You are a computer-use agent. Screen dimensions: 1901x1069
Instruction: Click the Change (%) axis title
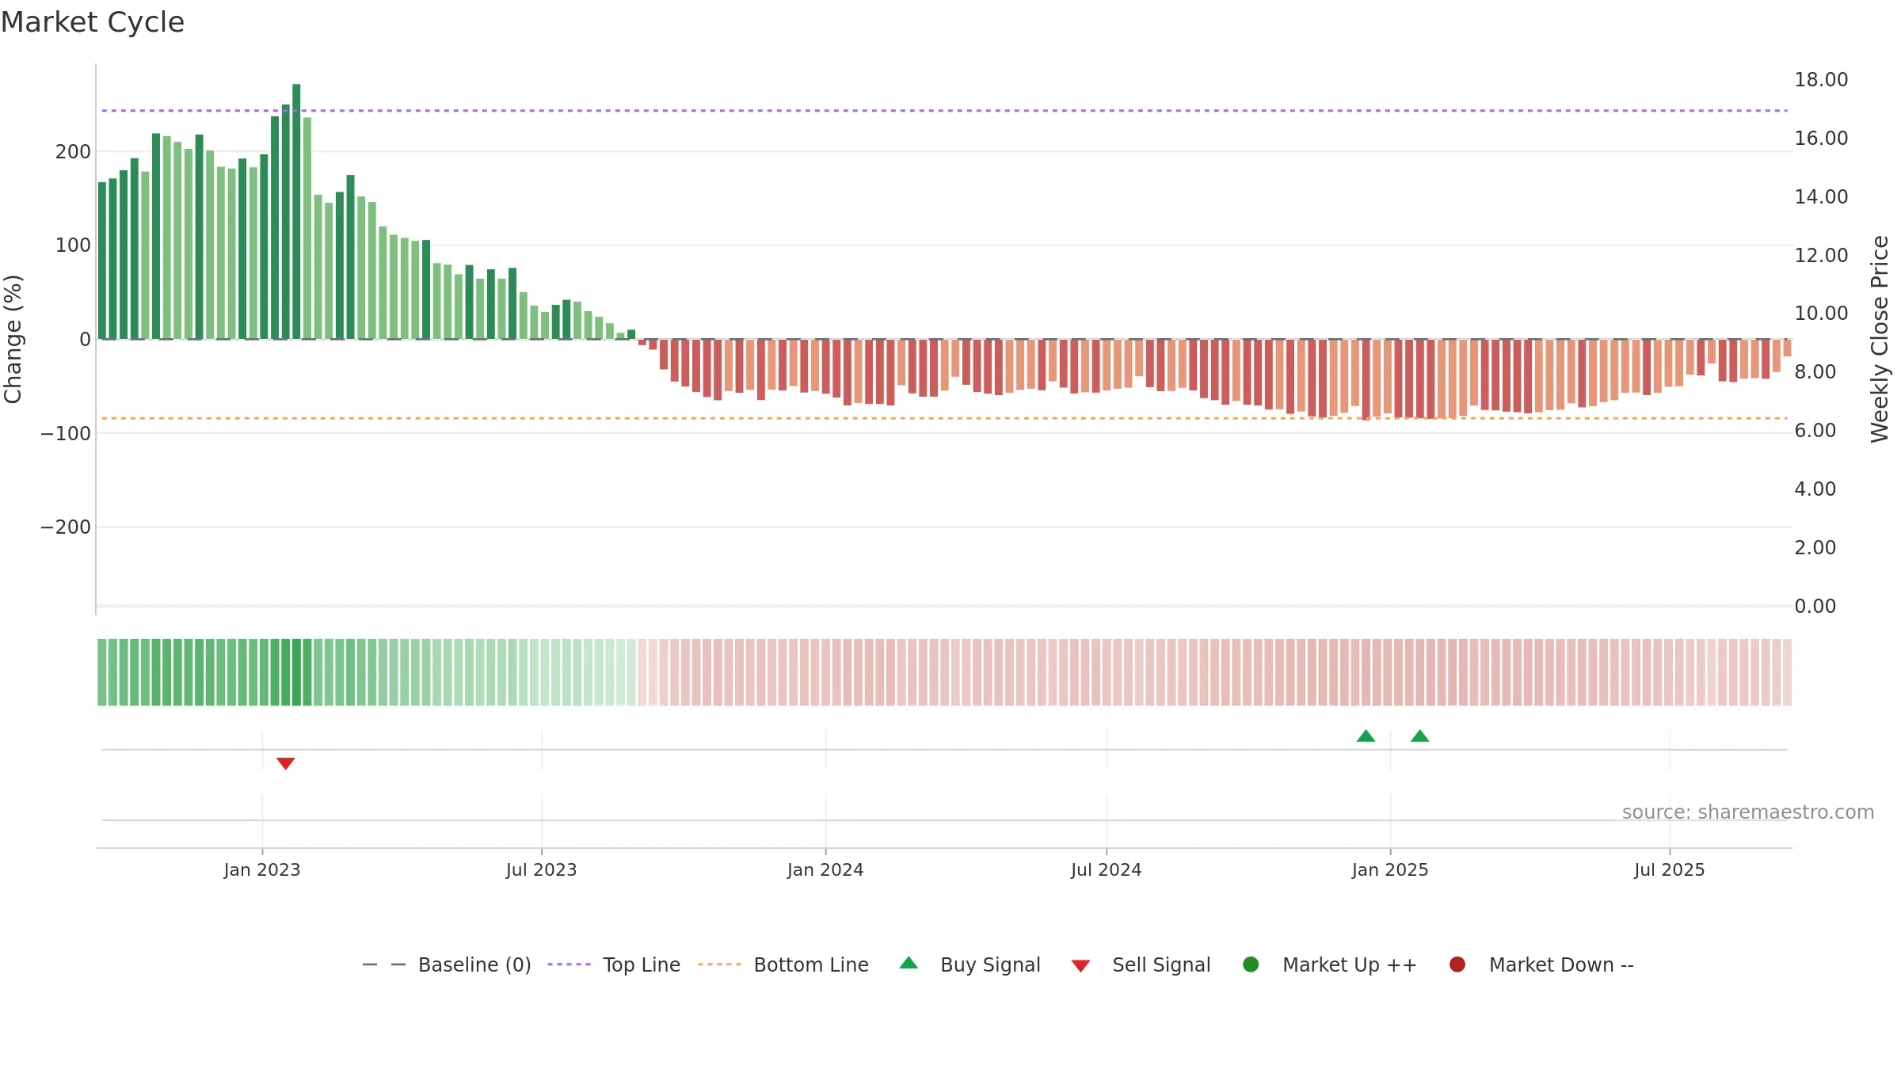click(13, 339)
